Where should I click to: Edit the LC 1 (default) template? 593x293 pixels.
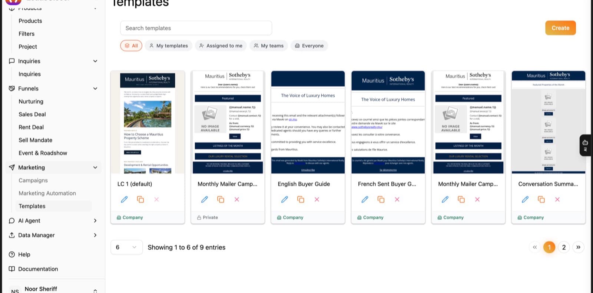pos(124,199)
